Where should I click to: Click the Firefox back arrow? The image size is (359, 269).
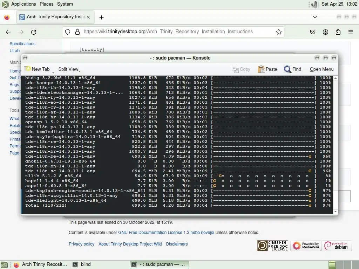pyautogui.click(x=8, y=32)
